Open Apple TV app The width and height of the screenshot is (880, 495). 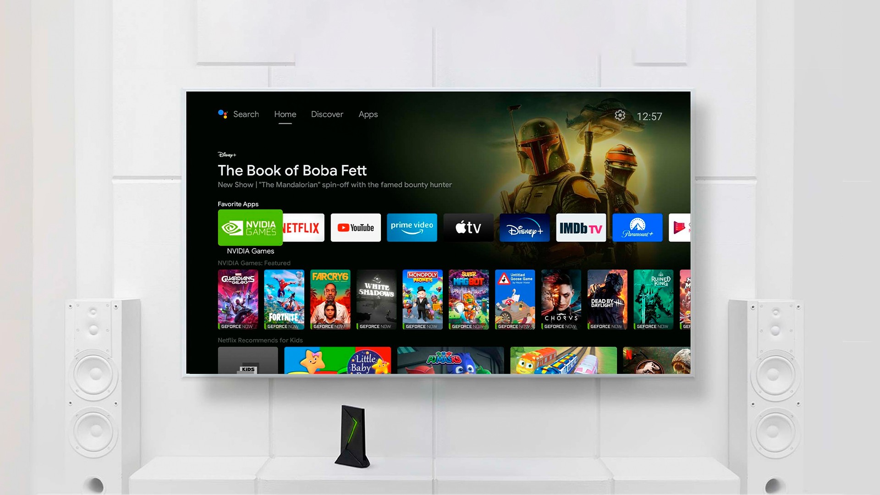click(468, 227)
